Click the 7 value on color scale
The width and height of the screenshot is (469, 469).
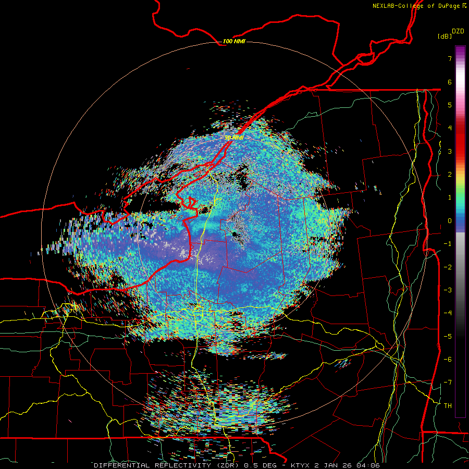[x=450, y=58]
